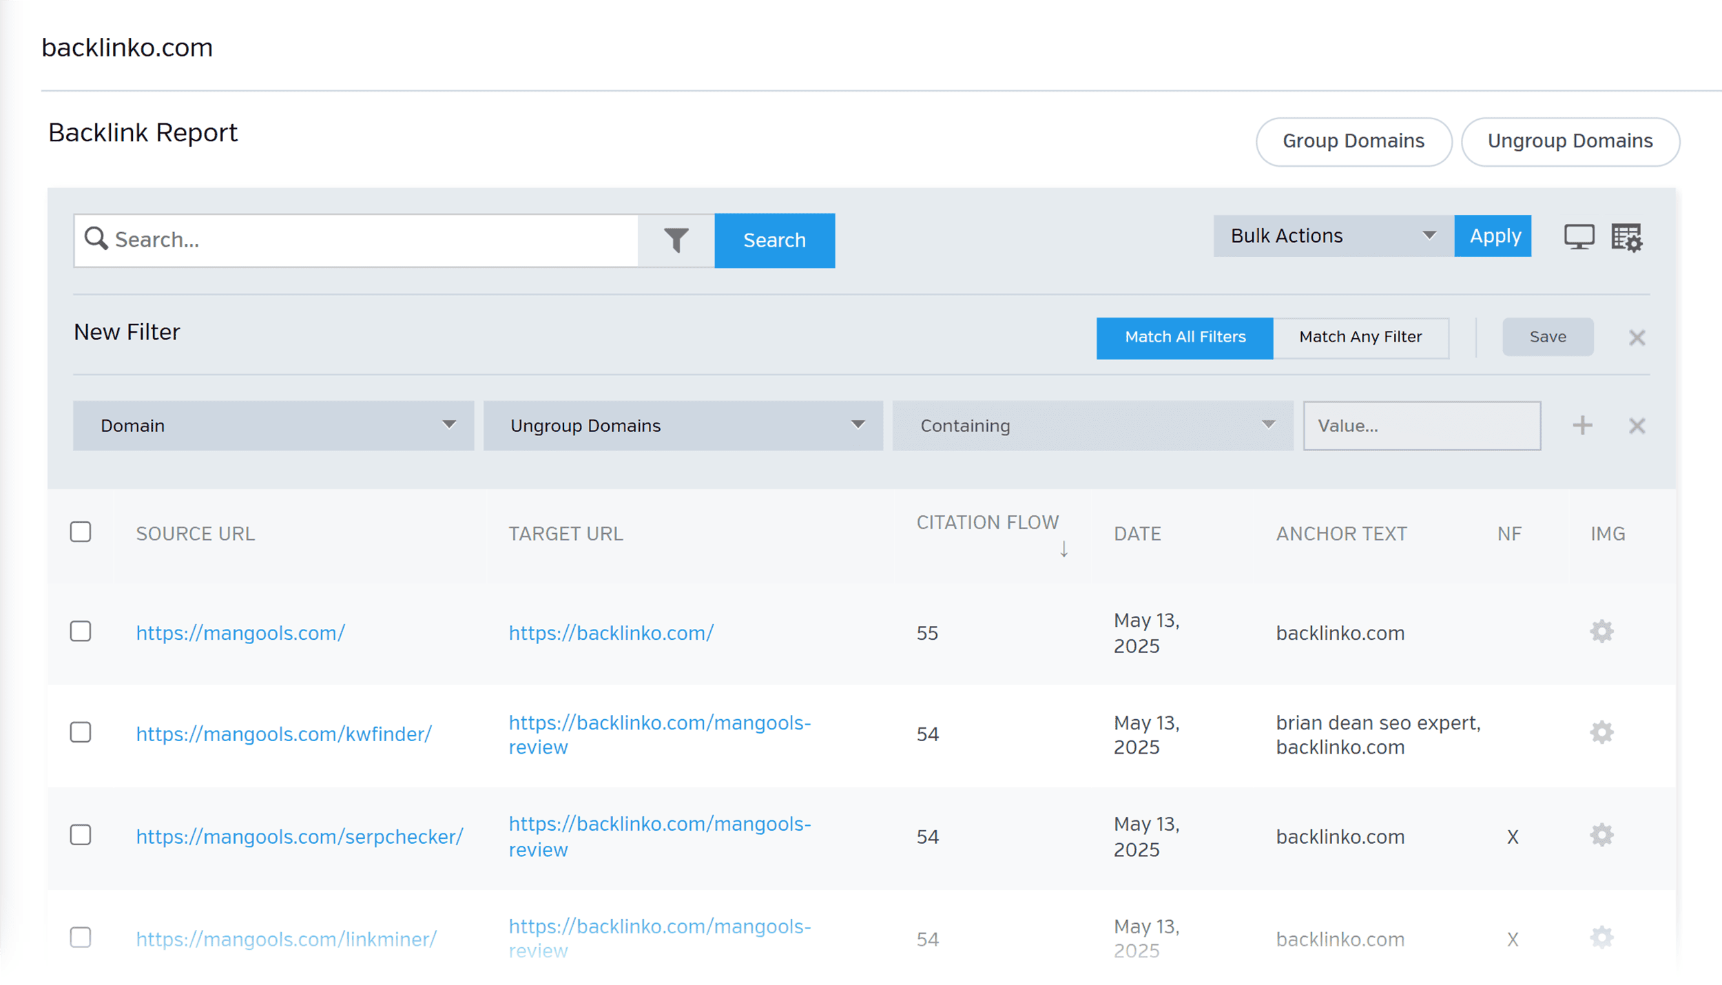Close the New Filter panel

pyautogui.click(x=1637, y=338)
